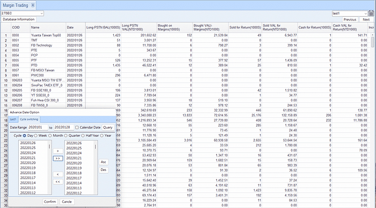This screenshot has width=376, height=208.
Task: Switch to the Margin Trading tab
Action: [16, 5]
